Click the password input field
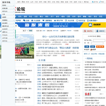This screenshot has width=106, height=106. pyautogui.click(x=97, y=43)
